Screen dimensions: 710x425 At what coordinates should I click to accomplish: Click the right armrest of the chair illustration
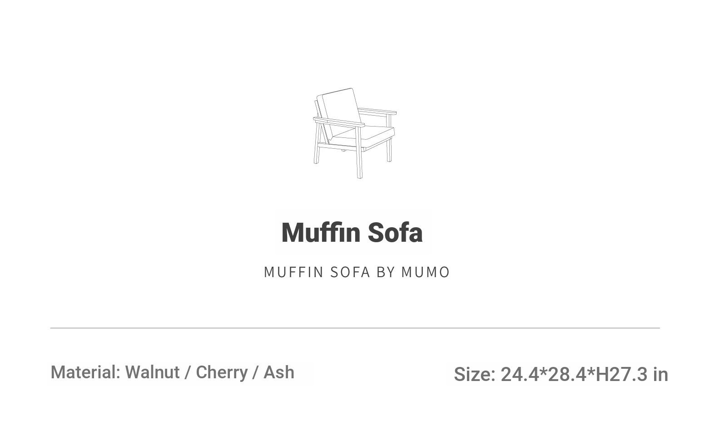point(377,111)
